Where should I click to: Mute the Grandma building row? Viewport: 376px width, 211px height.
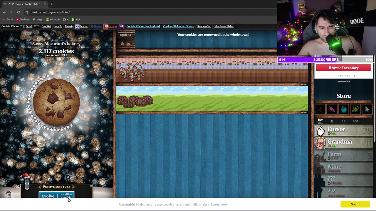click(303, 84)
